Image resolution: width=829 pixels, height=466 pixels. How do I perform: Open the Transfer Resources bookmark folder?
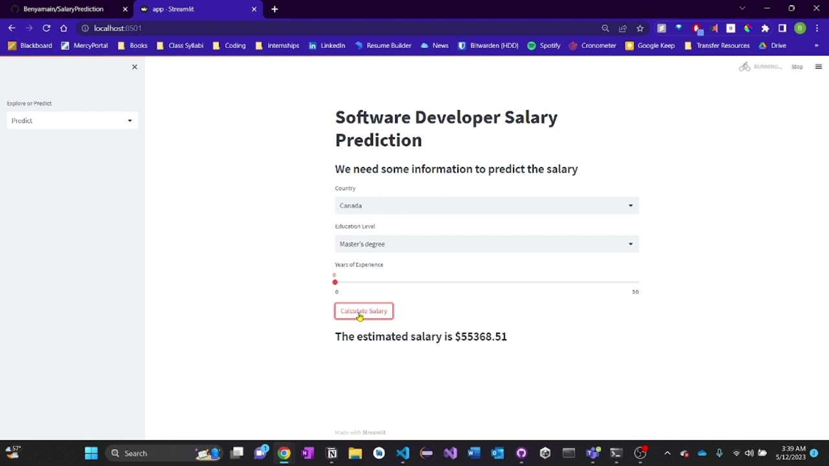(717, 46)
